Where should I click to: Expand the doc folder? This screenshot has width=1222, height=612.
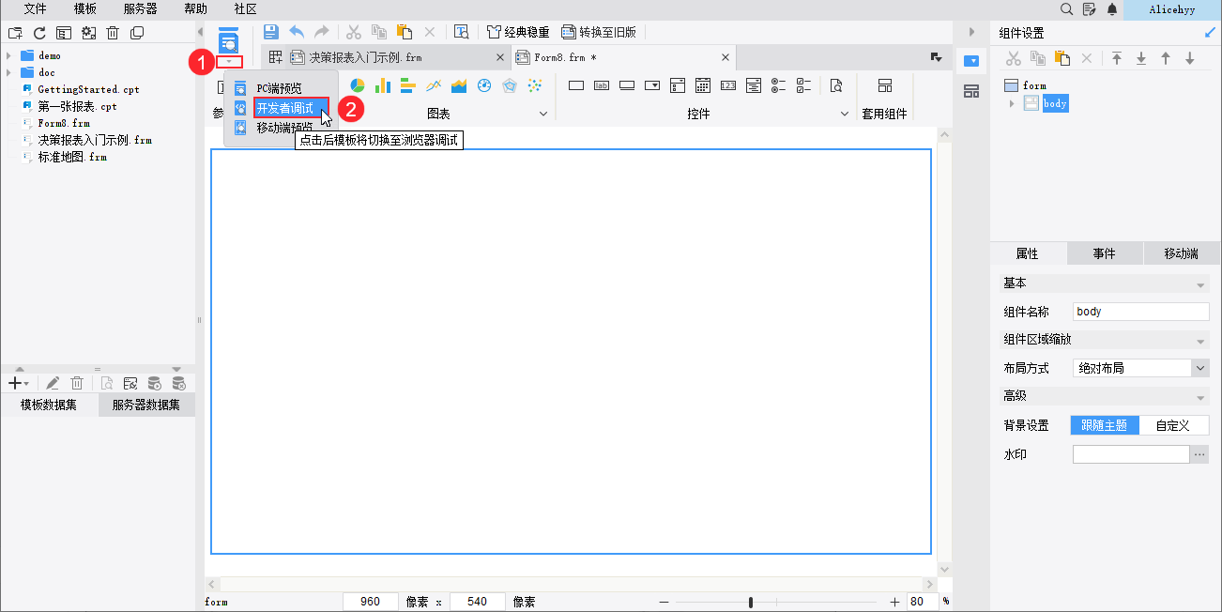(8, 72)
